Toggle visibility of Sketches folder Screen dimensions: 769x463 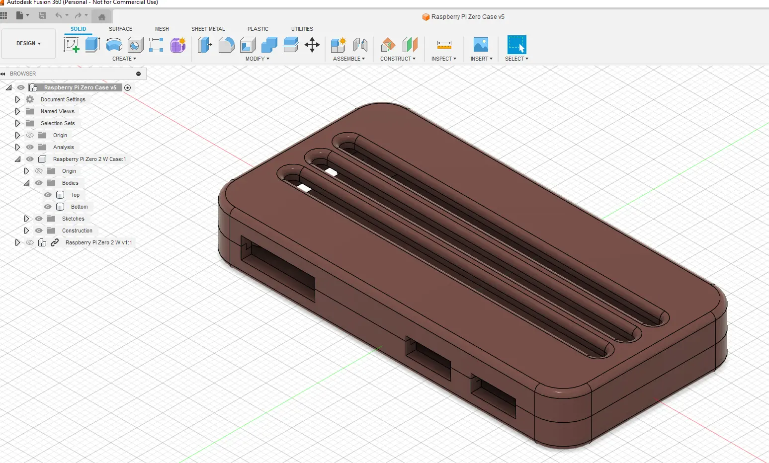tap(39, 219)
